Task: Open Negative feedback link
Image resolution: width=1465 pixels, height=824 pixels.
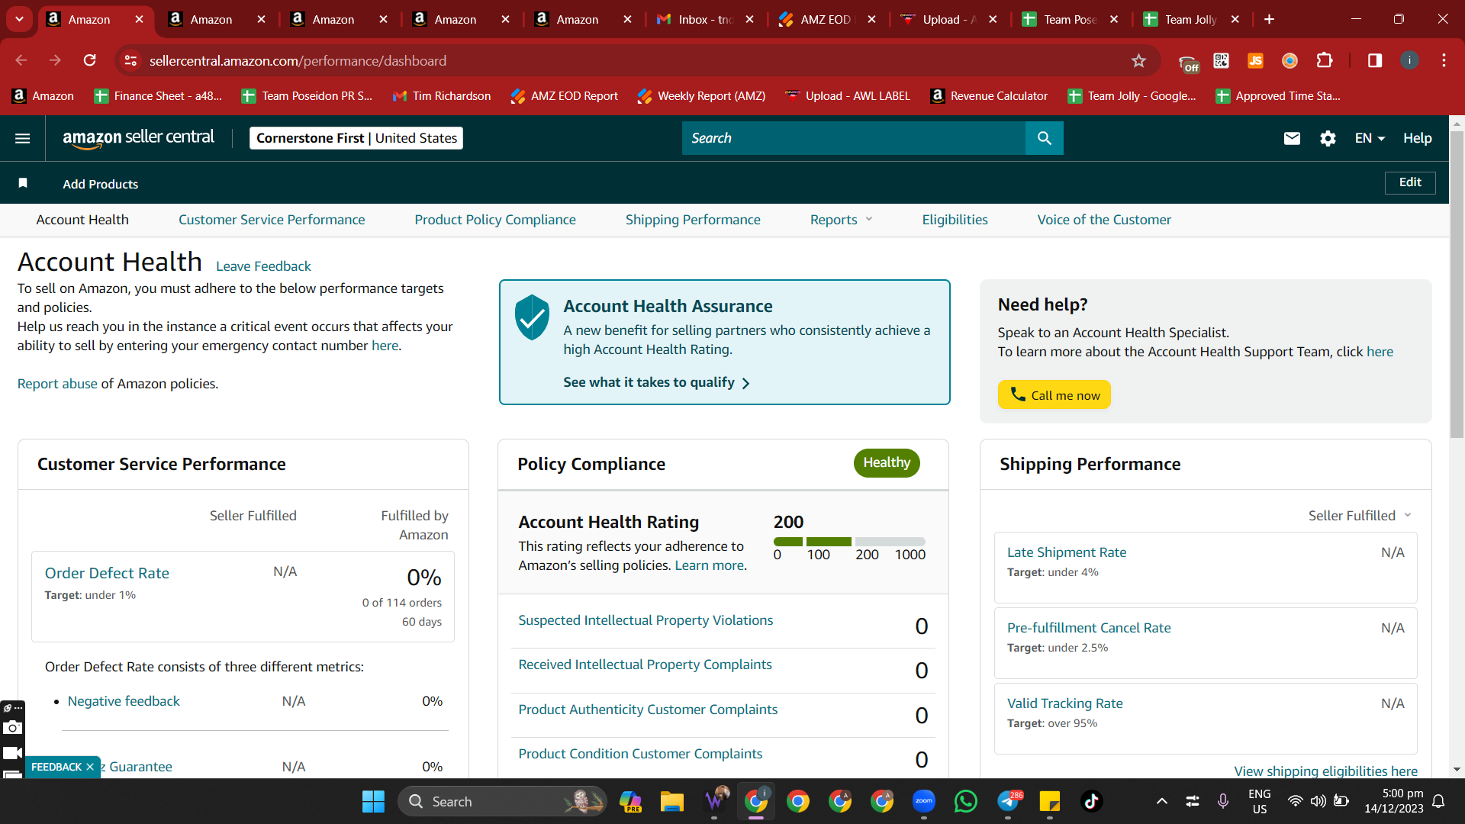Action: click(124, 701)
